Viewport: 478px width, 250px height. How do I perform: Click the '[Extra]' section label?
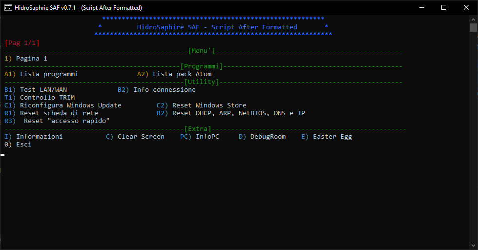click(198, 128)
